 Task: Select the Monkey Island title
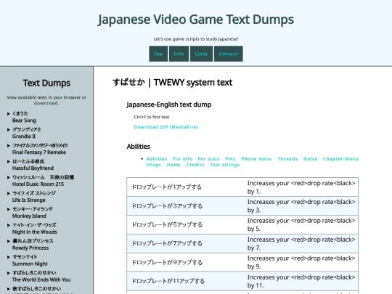point(33,213)
